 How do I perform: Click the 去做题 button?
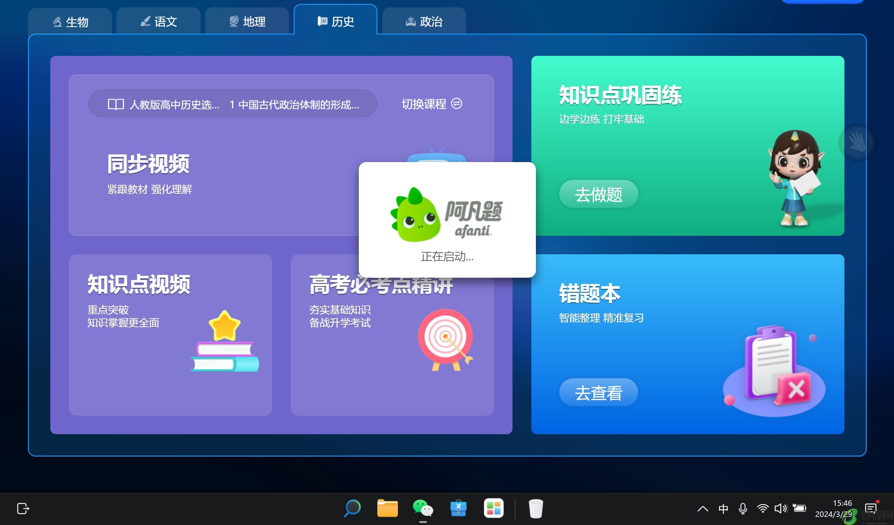pos(598,194)
